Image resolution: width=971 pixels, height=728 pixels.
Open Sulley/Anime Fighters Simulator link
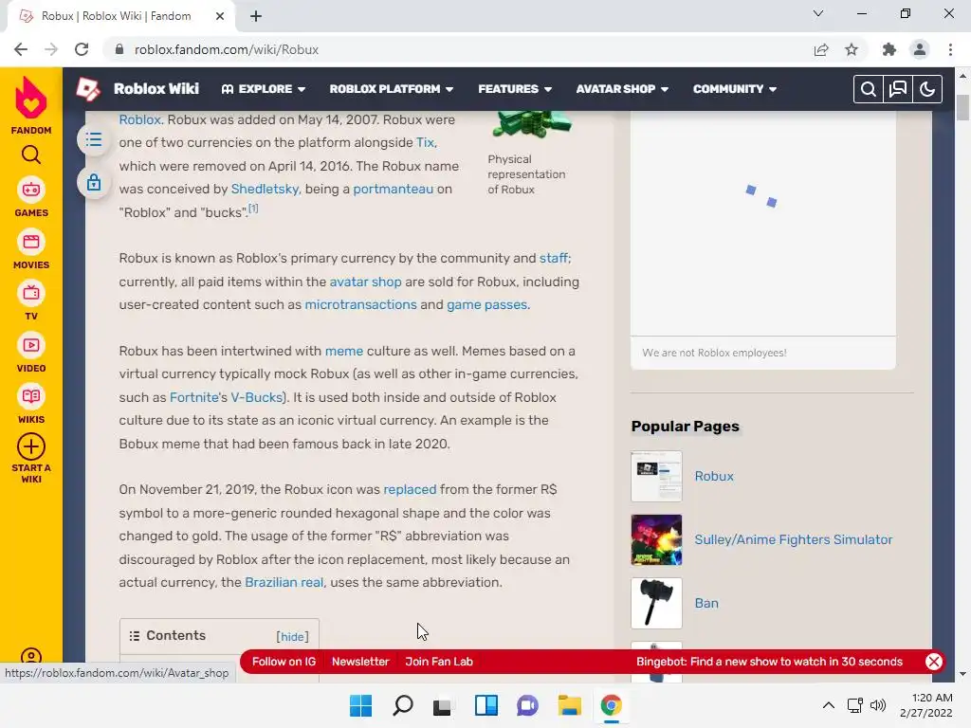click(x=794, y=539)
